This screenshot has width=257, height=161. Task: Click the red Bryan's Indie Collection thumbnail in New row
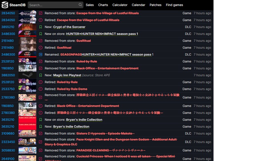click(x=27, y=127)
